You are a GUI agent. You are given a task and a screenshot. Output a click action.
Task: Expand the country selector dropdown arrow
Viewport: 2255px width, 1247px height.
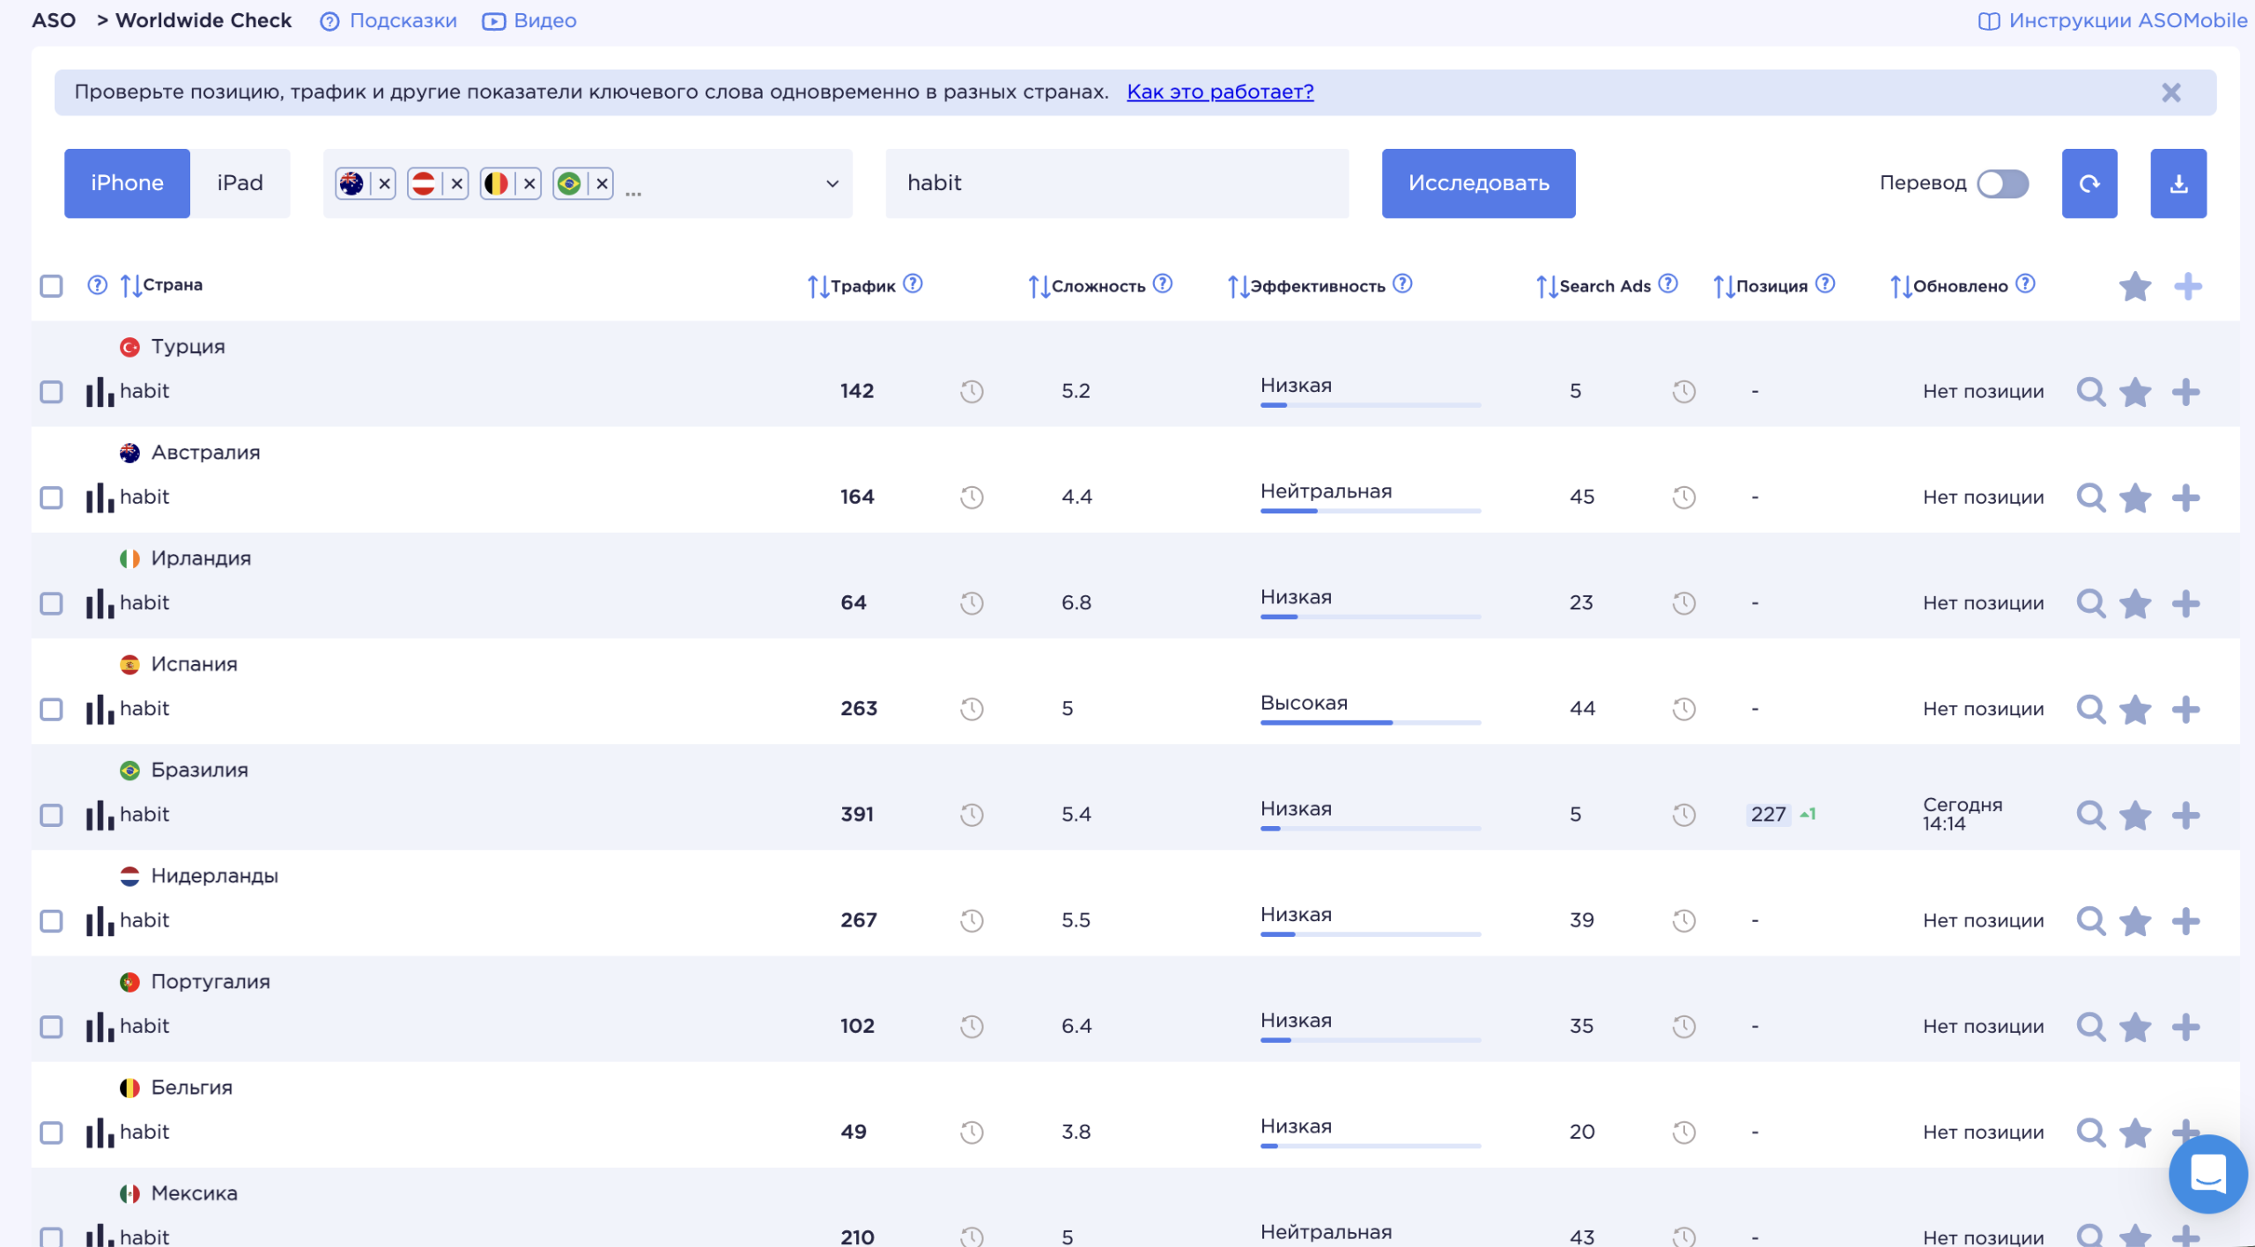(832, 184)
